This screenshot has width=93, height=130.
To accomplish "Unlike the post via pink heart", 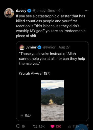I will tap(52, 126).
